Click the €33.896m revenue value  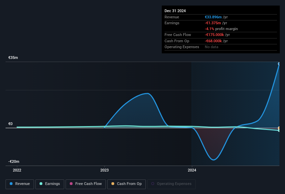[x=213, y=17]
